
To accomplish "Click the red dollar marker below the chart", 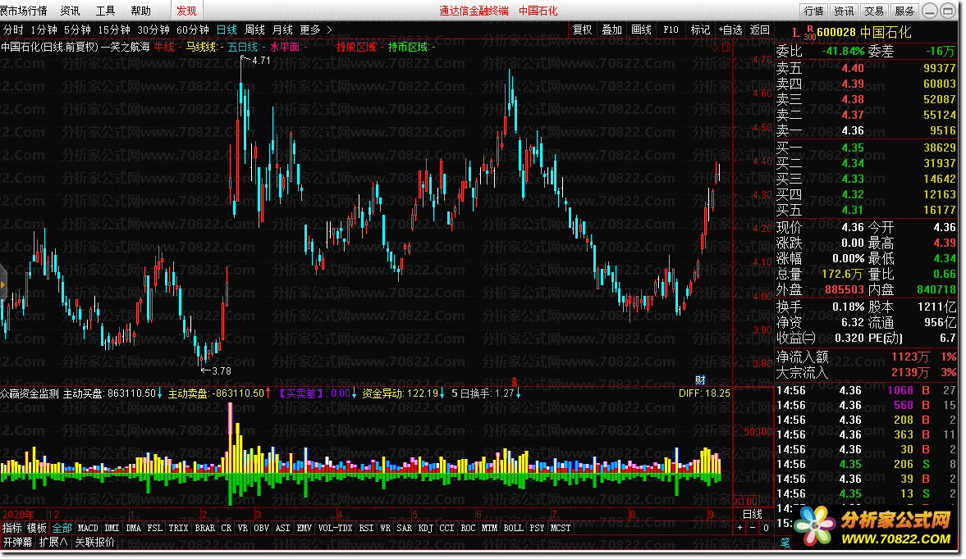I will pos(515,383).
